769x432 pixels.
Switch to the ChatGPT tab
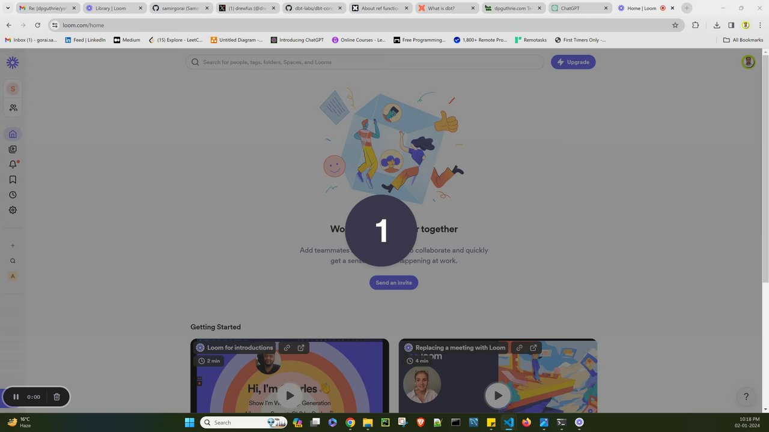pyautogui.click(x=580, y=8)
